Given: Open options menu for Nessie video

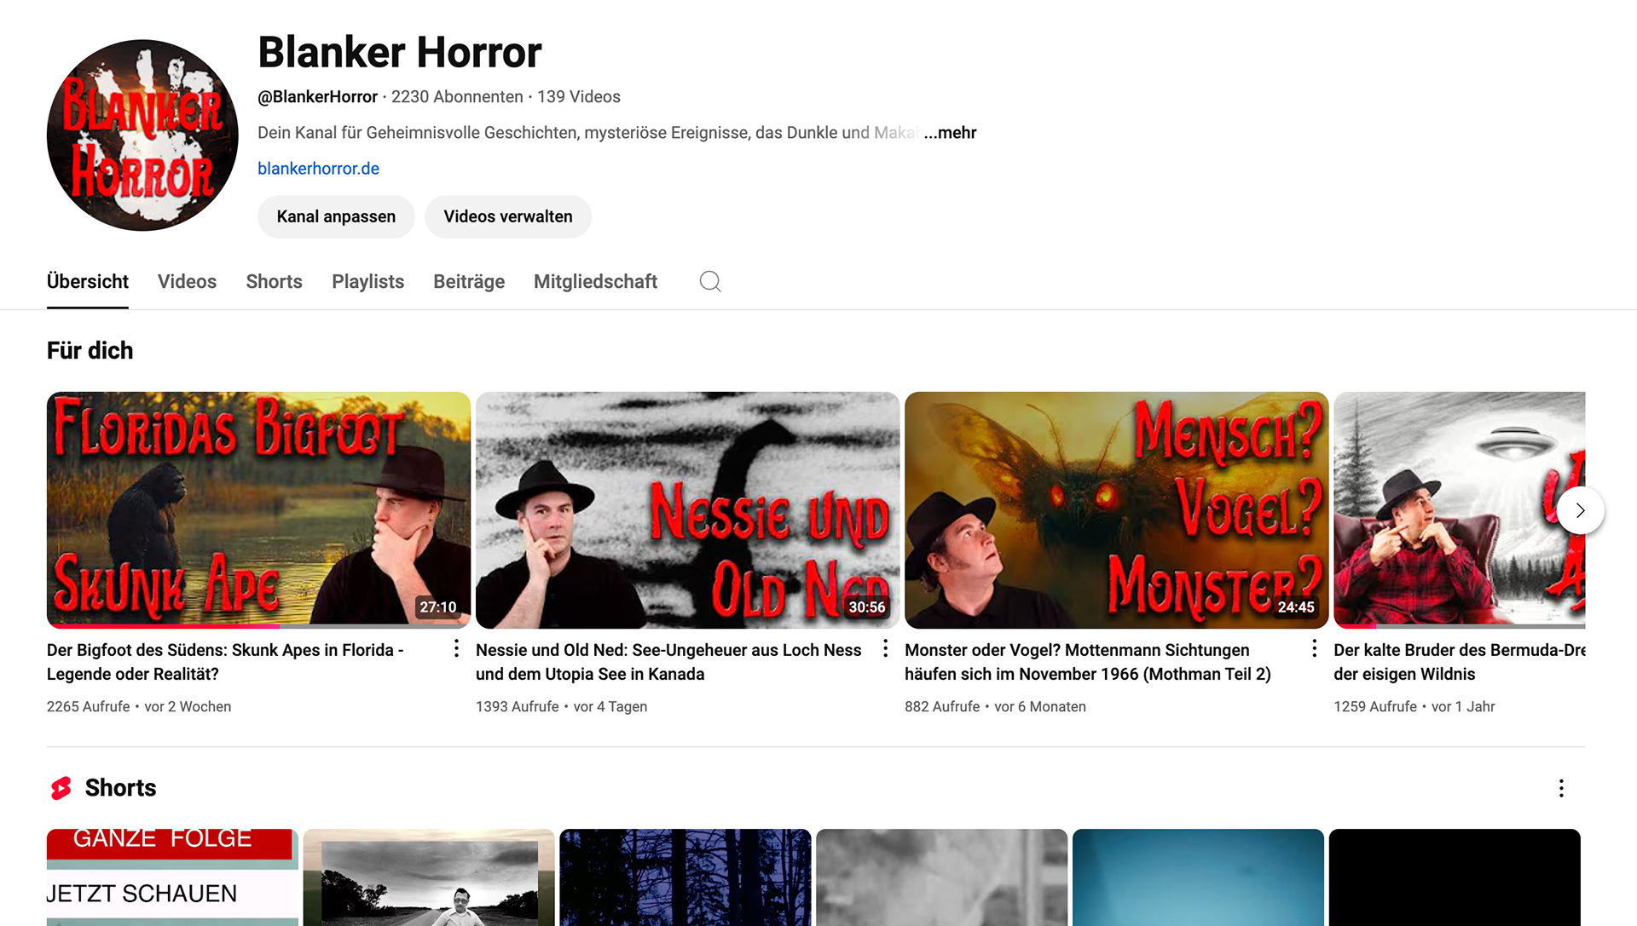Looking at the screenshot, I should 886,649.
